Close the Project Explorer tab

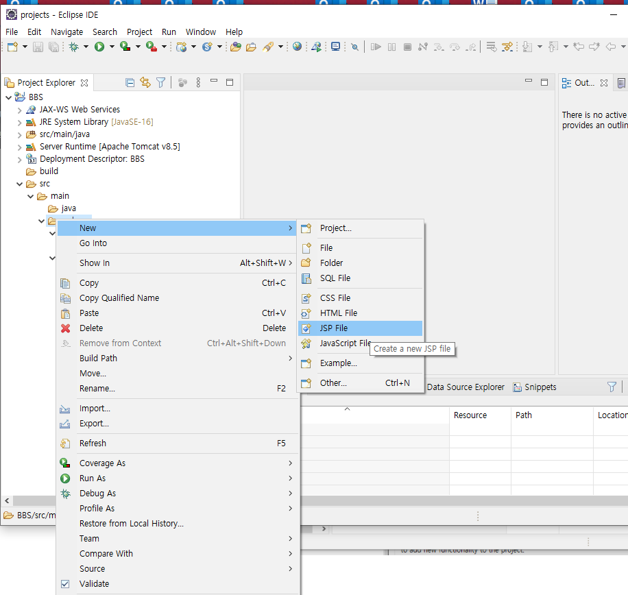pyautogui.click(x=84, y=83)
